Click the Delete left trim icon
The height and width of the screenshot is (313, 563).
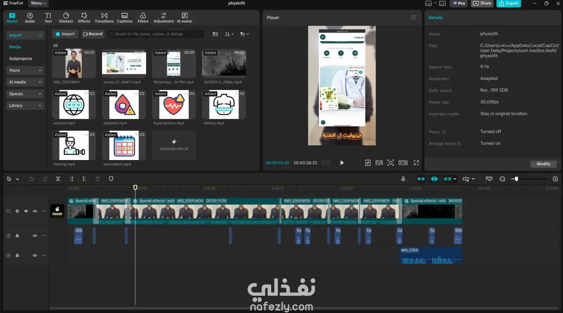[71, 179]
